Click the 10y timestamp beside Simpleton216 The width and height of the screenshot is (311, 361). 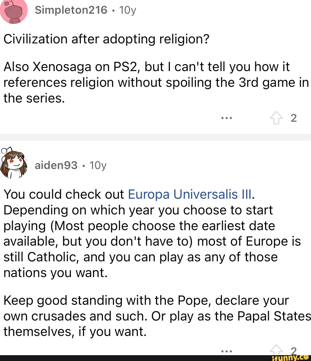(128, 10)
